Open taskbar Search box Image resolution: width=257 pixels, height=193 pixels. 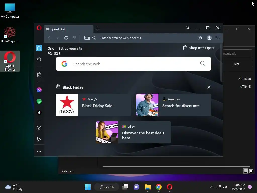coord(107,187)
